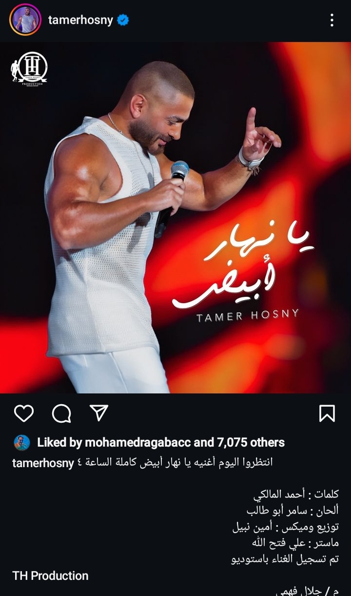Save the post with the bookmark icon
Viewport: 351px width, 596px height.
click(327, 413)
